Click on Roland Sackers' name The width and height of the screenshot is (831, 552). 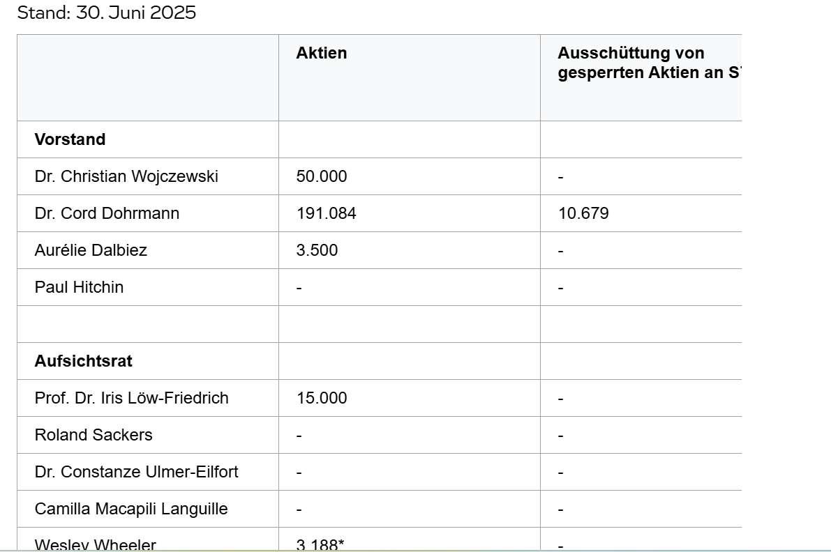click(93, 435)
